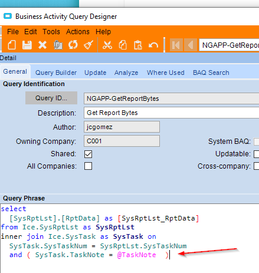The height and width of the screenshot is (273, 259).
Task: Toggle the Updatable checkbox
Action: click(256, 154)
